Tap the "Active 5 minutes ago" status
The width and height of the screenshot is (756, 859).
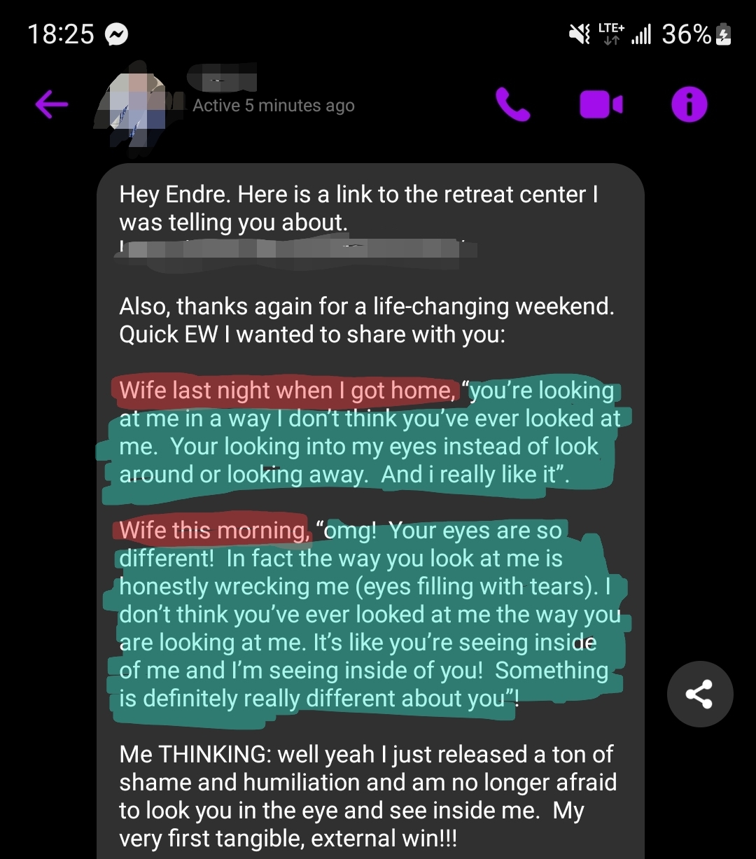274,106
